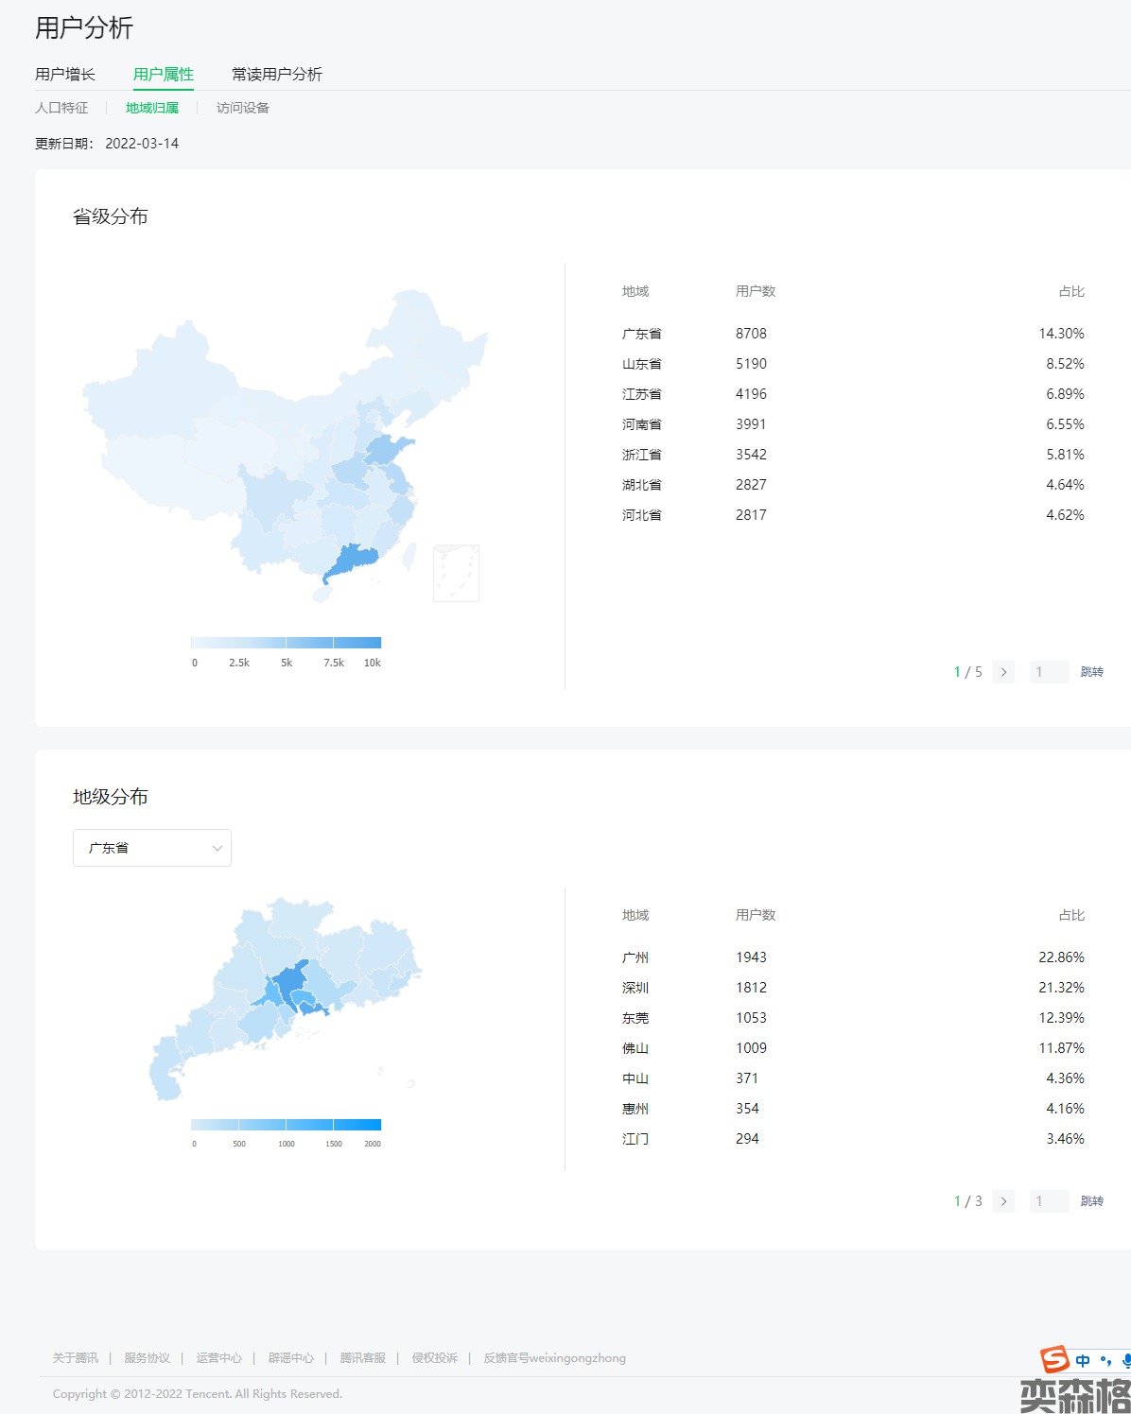Viewport: 1131px width, 1414px height.
Task: Open the 广东省 province dropdown
Action: point(152,848)
